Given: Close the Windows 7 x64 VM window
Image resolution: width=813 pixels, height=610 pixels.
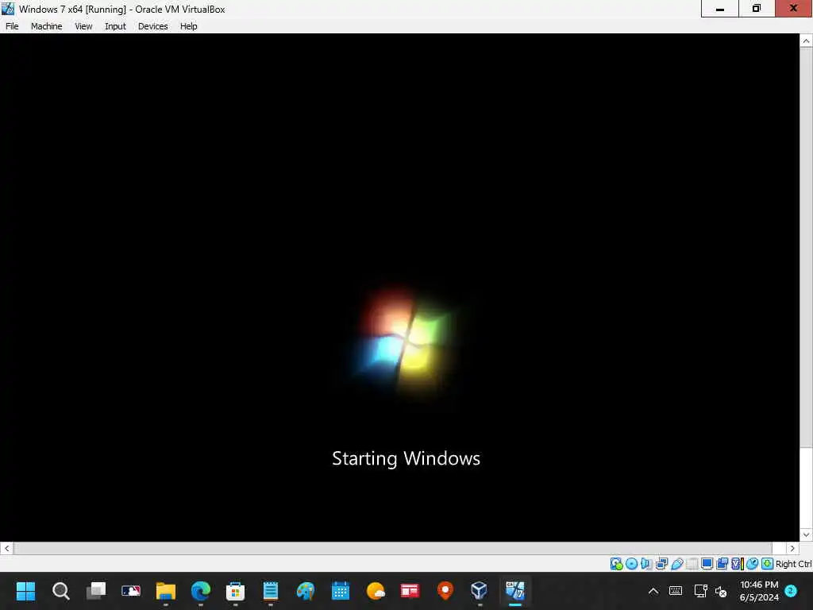Looking at the screenshot, I should pos(794,8).
